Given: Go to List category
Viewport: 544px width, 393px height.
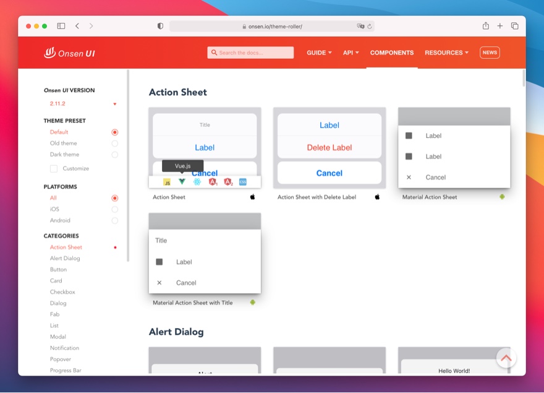Looking at the screenshot, I should tap(54, 326).
